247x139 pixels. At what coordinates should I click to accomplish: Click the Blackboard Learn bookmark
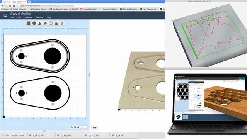tap(59, 9)
